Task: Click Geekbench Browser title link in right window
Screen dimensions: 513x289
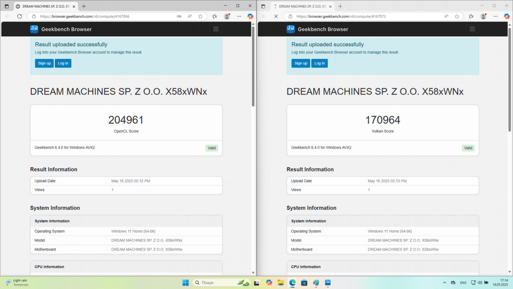Action: click(323, 29)
